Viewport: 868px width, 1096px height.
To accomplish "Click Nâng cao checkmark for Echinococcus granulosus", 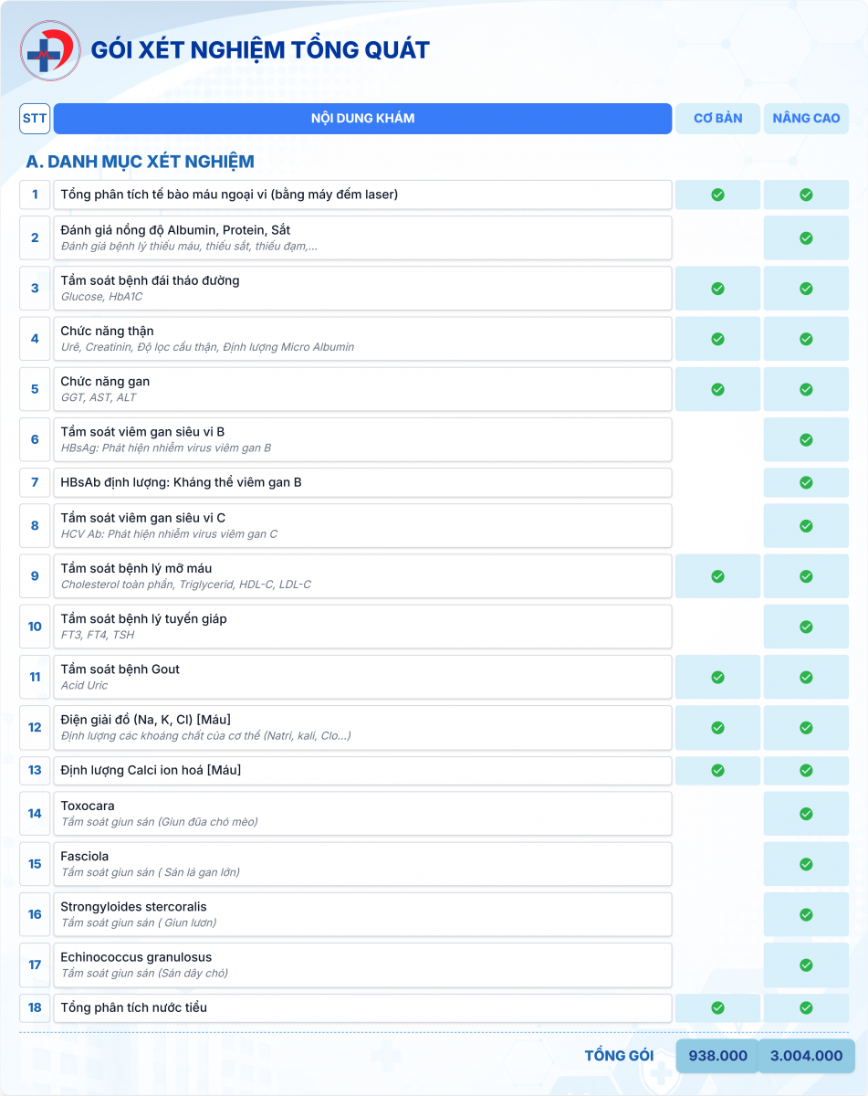I will (x=806, y=964).
